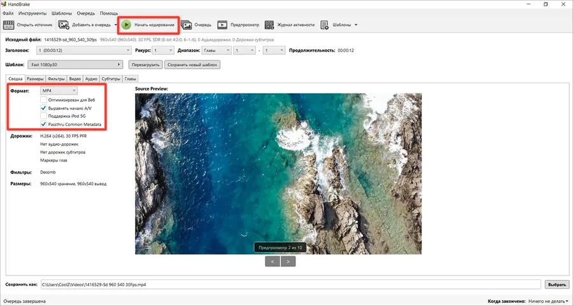Click the Начать кодирование button label
This screenshot has width=573, height=306.
click(x=154, y=25)
